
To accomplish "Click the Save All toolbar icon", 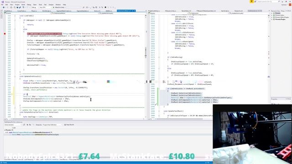I will [20, 7].
